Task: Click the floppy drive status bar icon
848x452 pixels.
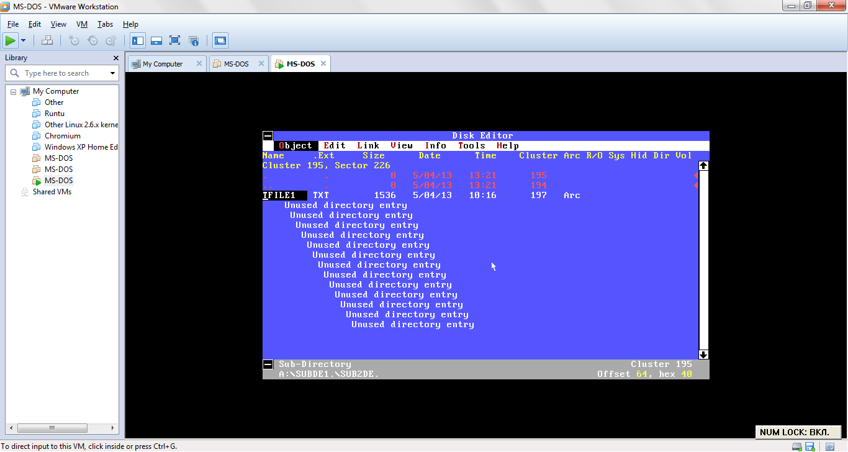Action: click(x=810, y=446)
